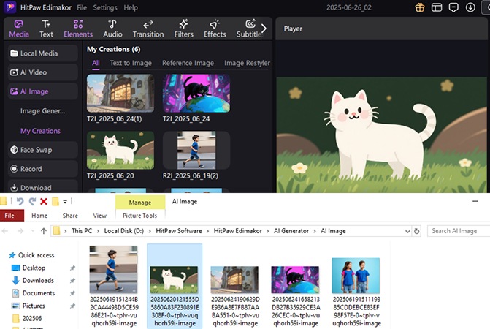490x329 pixels.
Task: Open the View ribbon tab in Explorer
Action: click(x=100, y=216)
